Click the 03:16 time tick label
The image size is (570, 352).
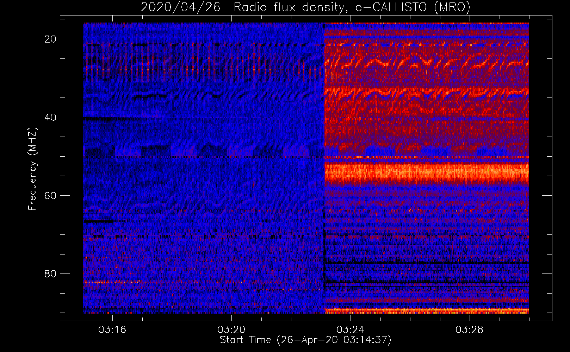click(x=112, y=330)
